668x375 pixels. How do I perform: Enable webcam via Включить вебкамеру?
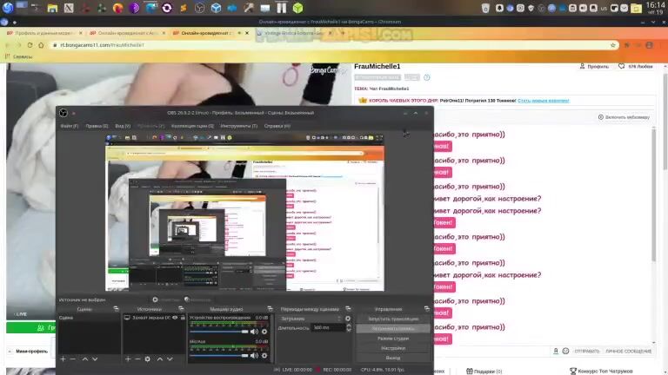pos(626,117)
